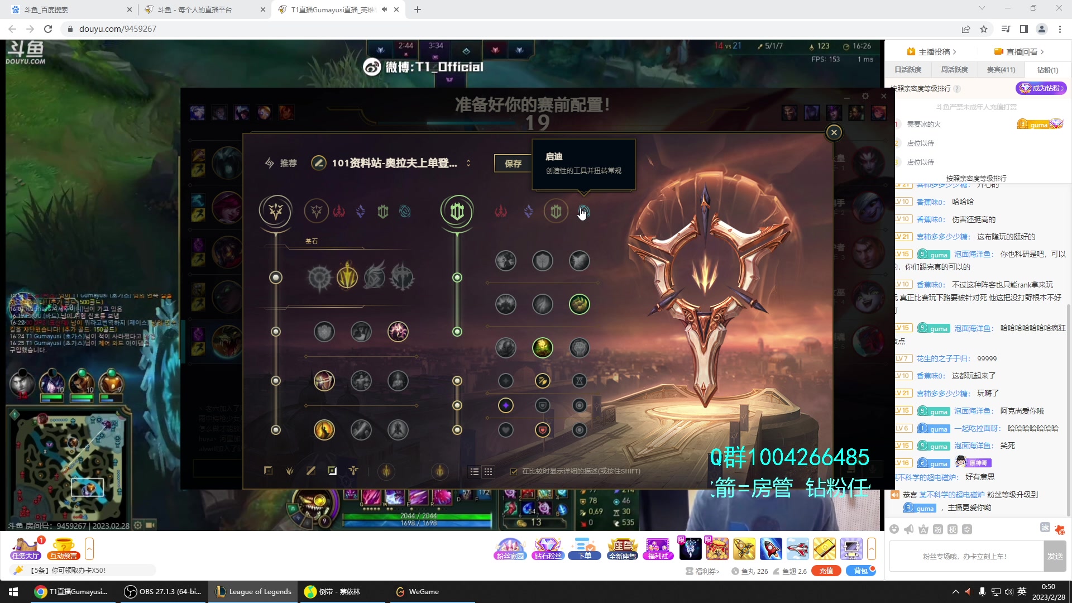Screen dimensions: 1072x603
Task: Select the green Resolve tree in the primary rune row
Action: pyautogui.click(x=383, y=211)
